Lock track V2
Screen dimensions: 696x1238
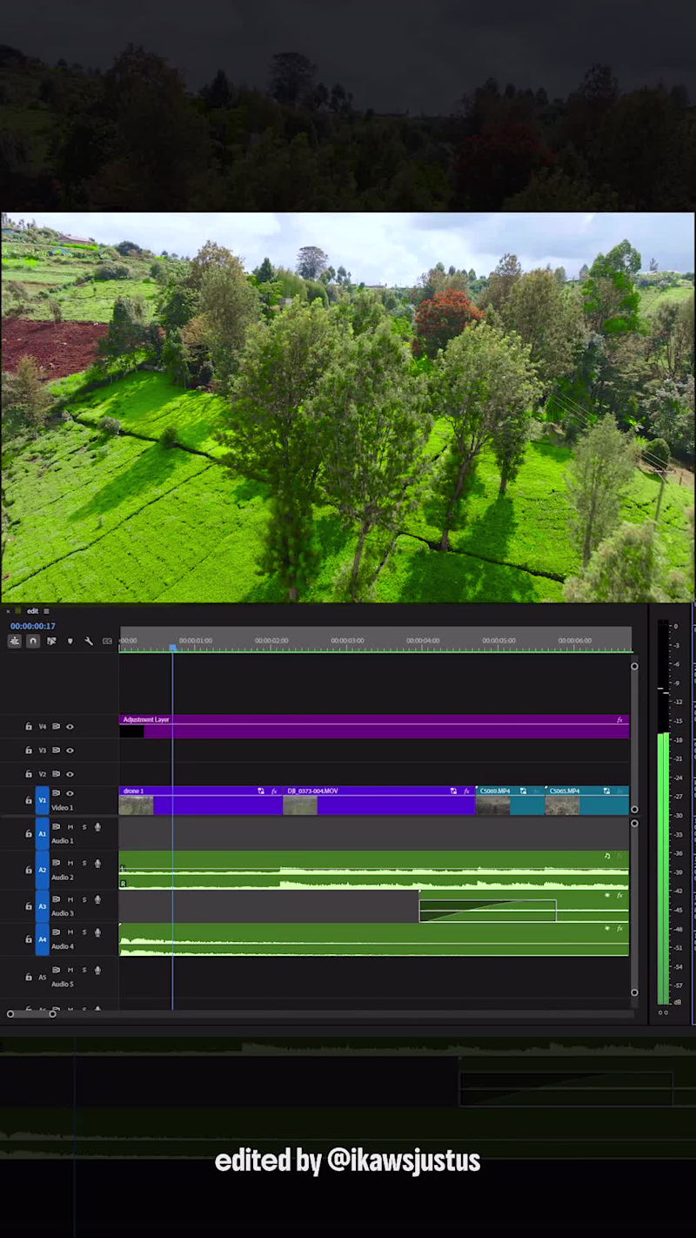pyautogui.click(x=29, y=773)
